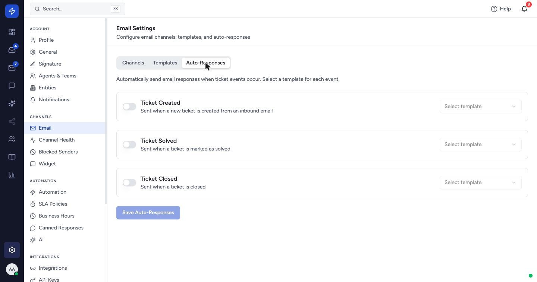Image resolution: width=537 pixels, height=282 pixels.
Task: Open the template dropdown for Ticket Closed
Action: (480, 183)
